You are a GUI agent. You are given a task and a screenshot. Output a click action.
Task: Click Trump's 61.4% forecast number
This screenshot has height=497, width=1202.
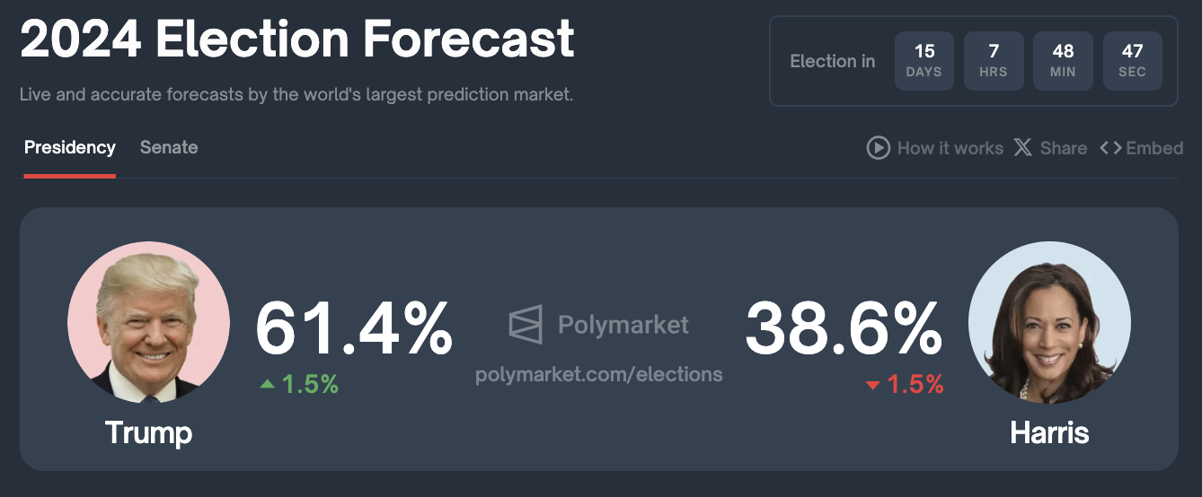(x=354, y=329)
